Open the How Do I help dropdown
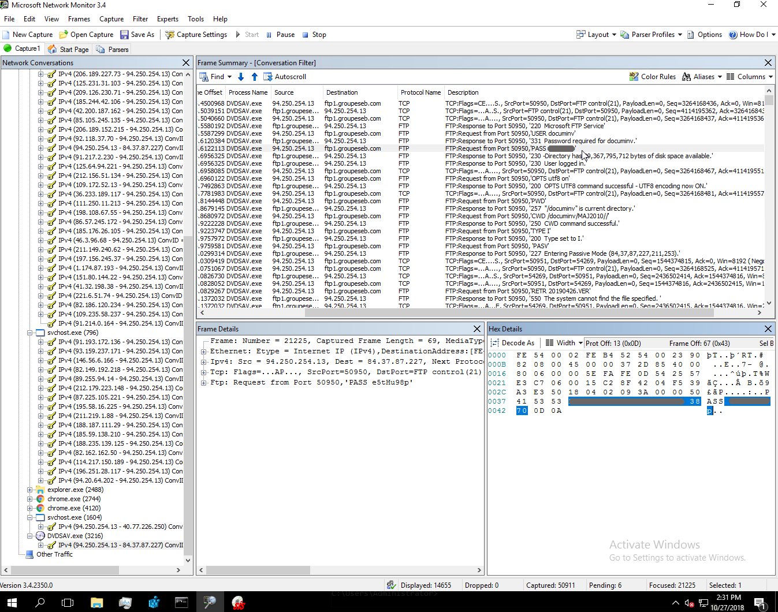This screenshot has width=778, height=612. point(751,35)
